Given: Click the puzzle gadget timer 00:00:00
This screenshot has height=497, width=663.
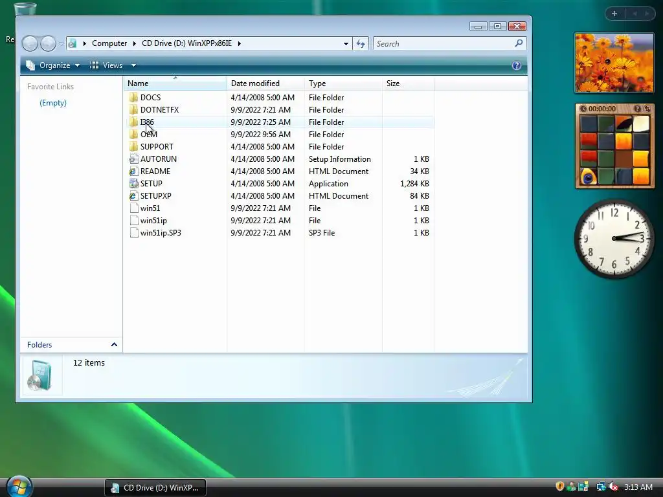Looking at the screenshot, I should coord(601,109).
